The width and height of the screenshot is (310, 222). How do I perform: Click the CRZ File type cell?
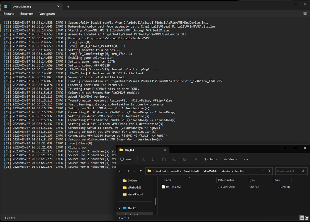pos(254,187)
